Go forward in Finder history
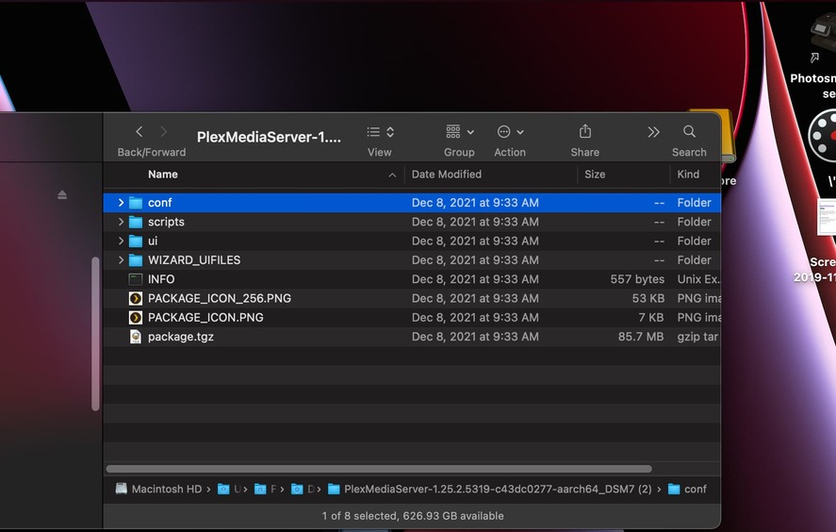The width and height of the screenshot is (836, 532). click(164, 132)
